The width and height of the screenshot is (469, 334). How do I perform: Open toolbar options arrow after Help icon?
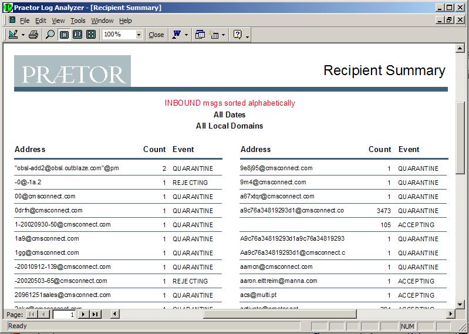click(247, 36)
